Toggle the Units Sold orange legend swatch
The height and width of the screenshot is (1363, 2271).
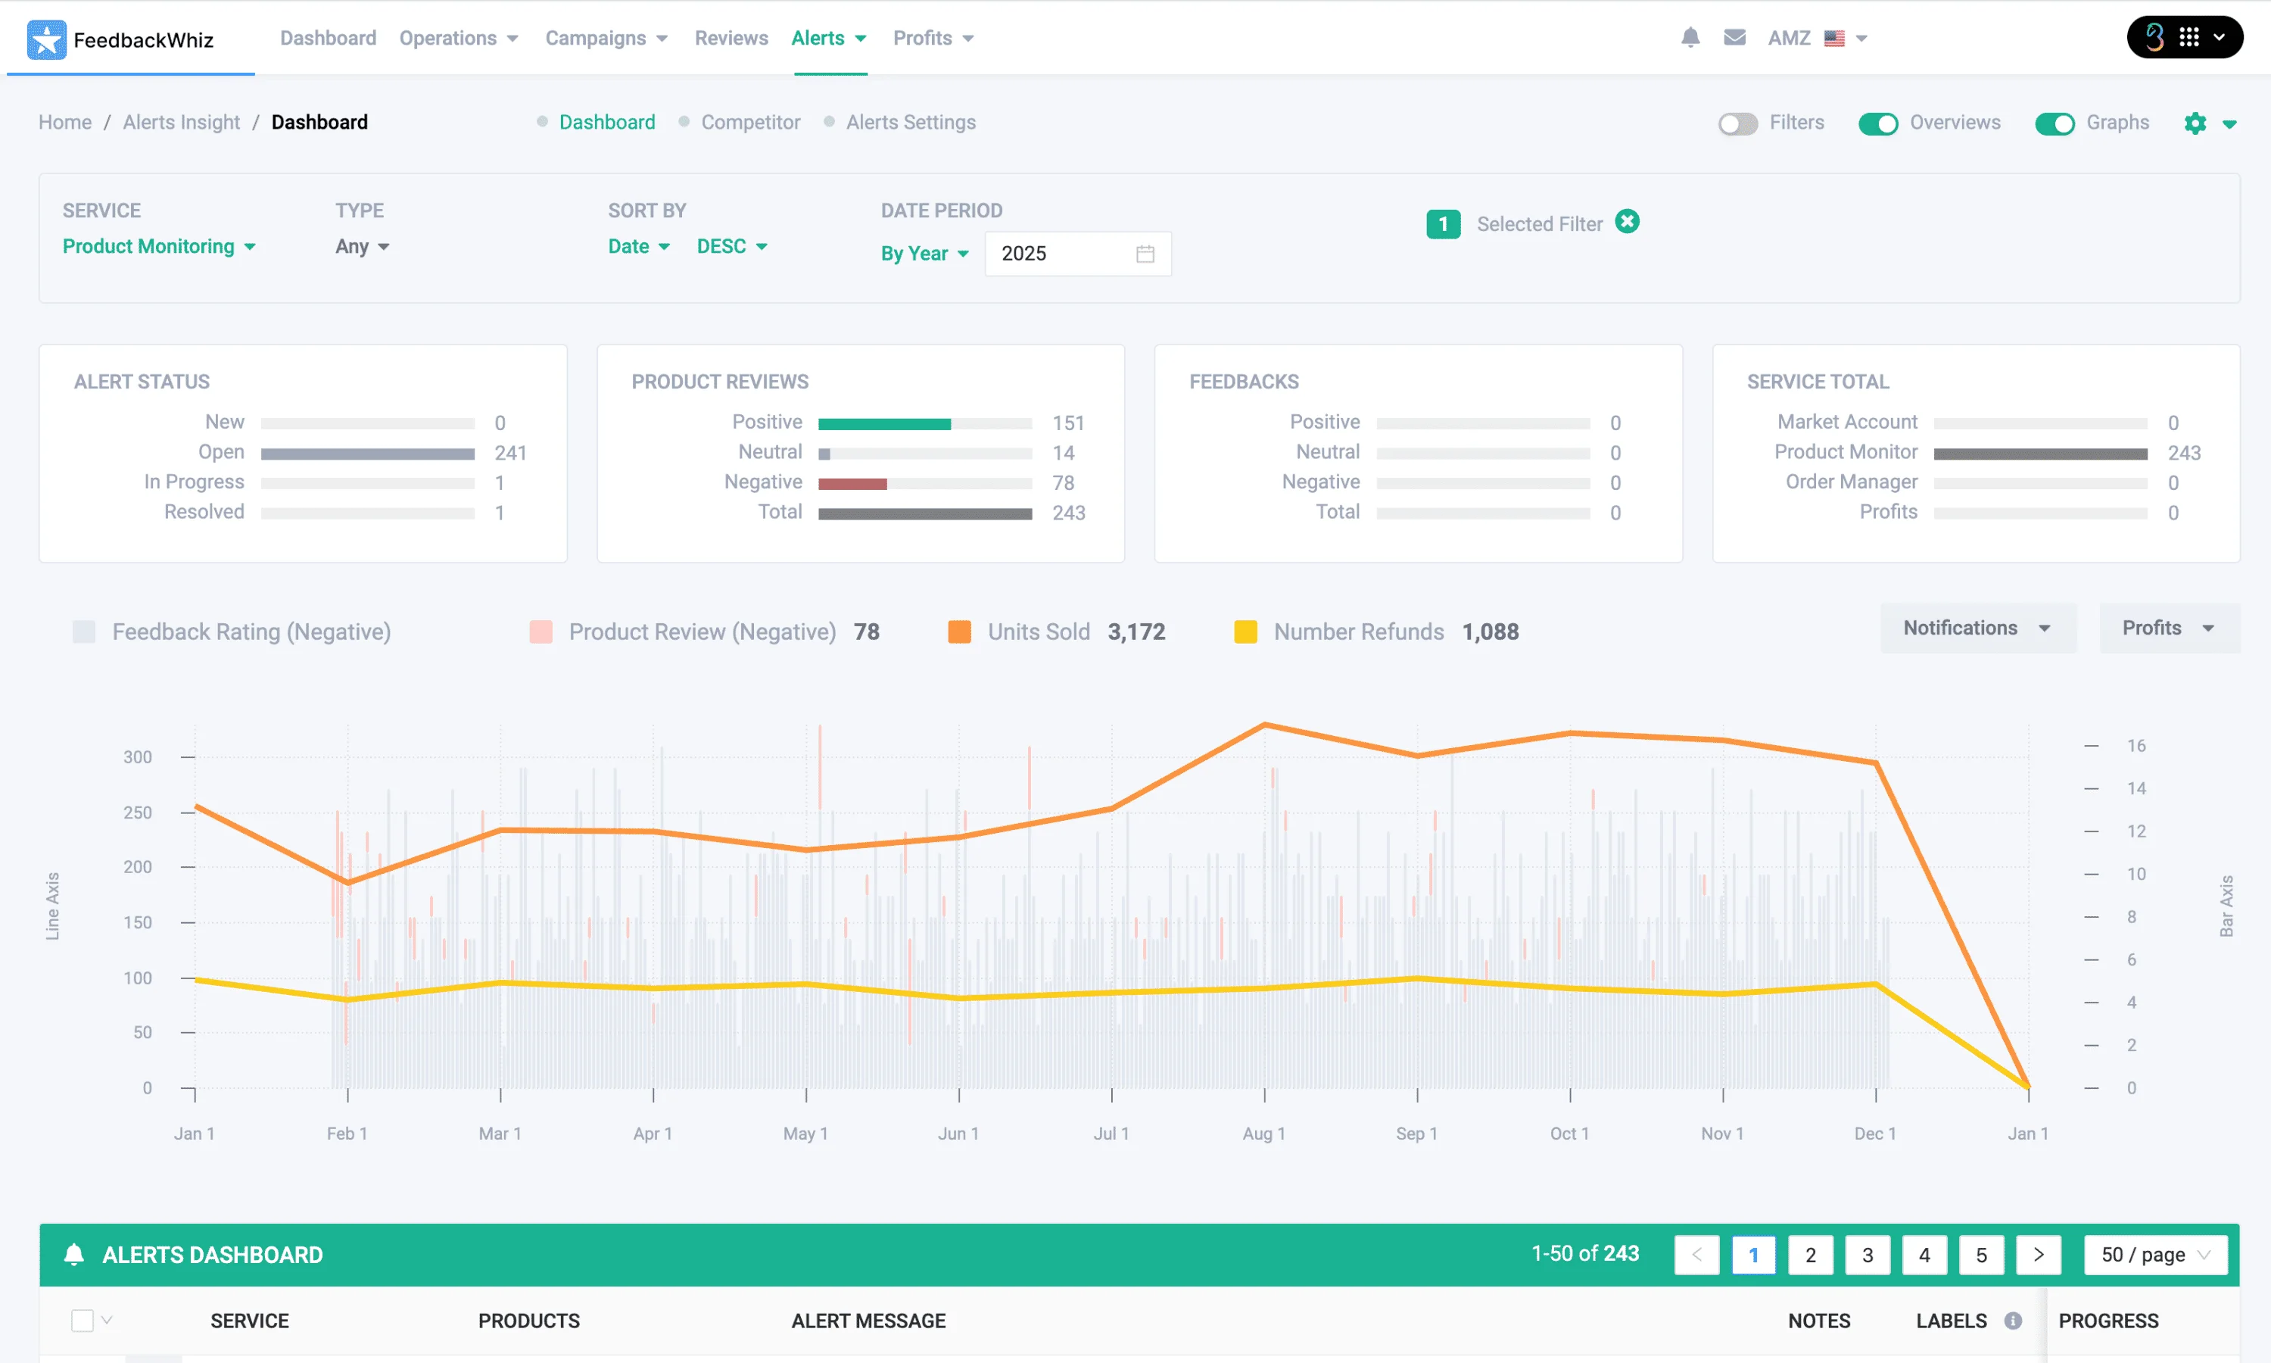pos(958,632)
